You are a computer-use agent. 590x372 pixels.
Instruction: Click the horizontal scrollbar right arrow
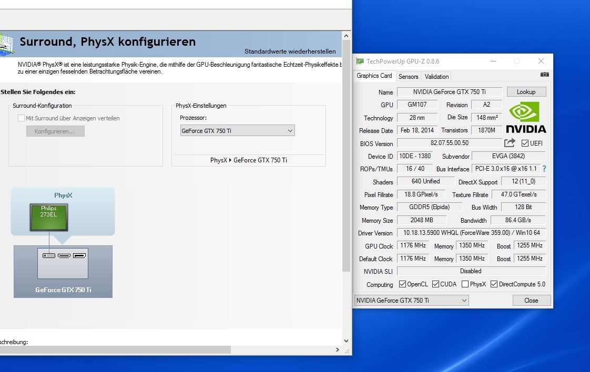pos(337,349)
